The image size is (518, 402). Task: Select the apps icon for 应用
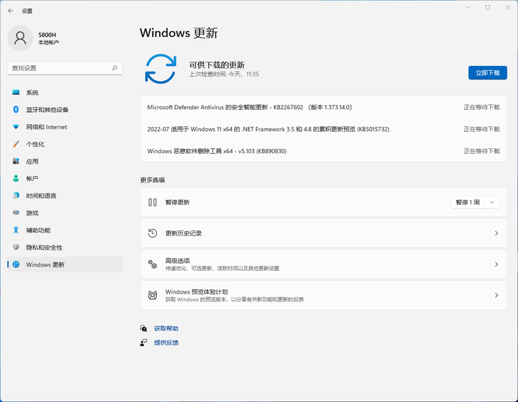pyautogui.click(x=16, y=161)
